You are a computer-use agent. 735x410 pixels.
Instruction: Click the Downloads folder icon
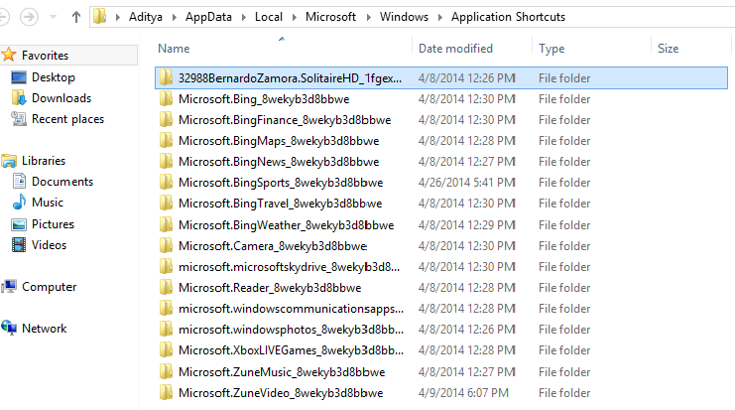18,98
